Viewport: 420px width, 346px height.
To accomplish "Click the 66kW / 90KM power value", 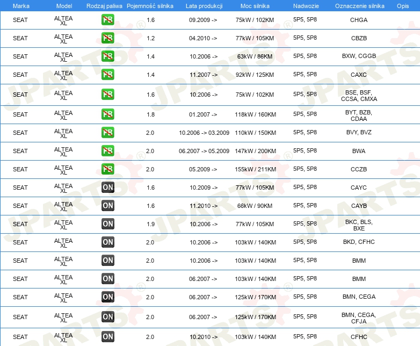I will tap(255, 206).
